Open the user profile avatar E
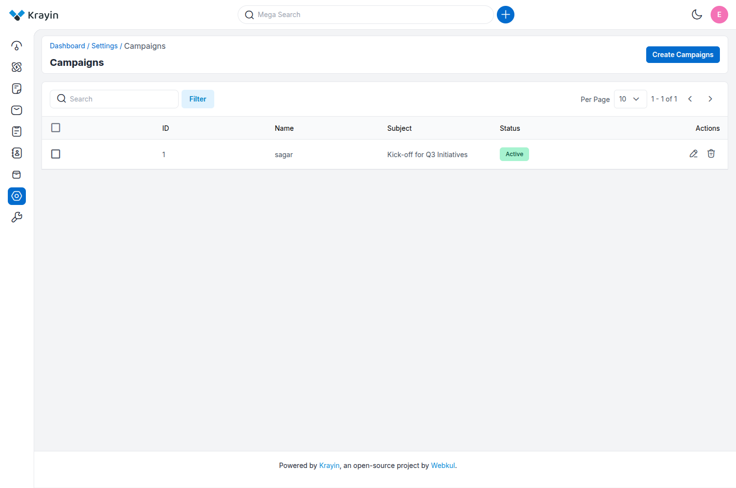Screen dimensions: 736x488 (719, 15)
